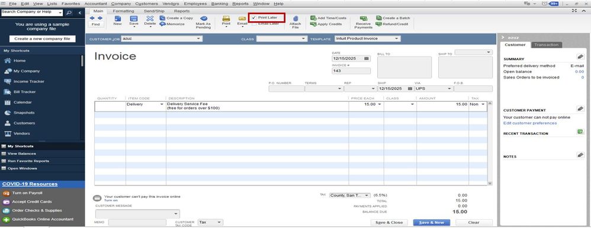Click Save & Close button

pyautogui.click(x=389, y=222)
